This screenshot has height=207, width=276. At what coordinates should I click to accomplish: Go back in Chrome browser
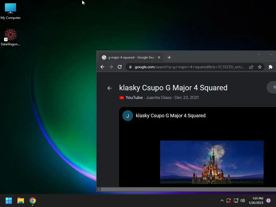click(x=102, y=67)
